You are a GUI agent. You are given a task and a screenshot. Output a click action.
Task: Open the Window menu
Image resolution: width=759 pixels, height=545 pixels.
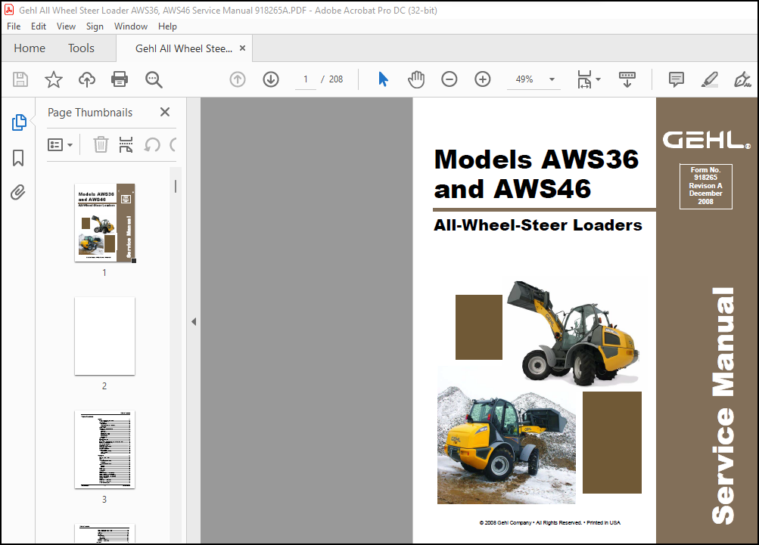[131, 26]
